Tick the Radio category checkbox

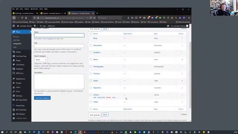coord(91,81)
